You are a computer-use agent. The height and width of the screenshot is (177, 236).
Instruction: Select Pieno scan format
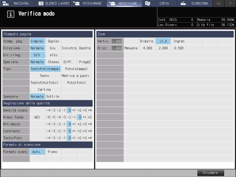[x=53, y=152]
